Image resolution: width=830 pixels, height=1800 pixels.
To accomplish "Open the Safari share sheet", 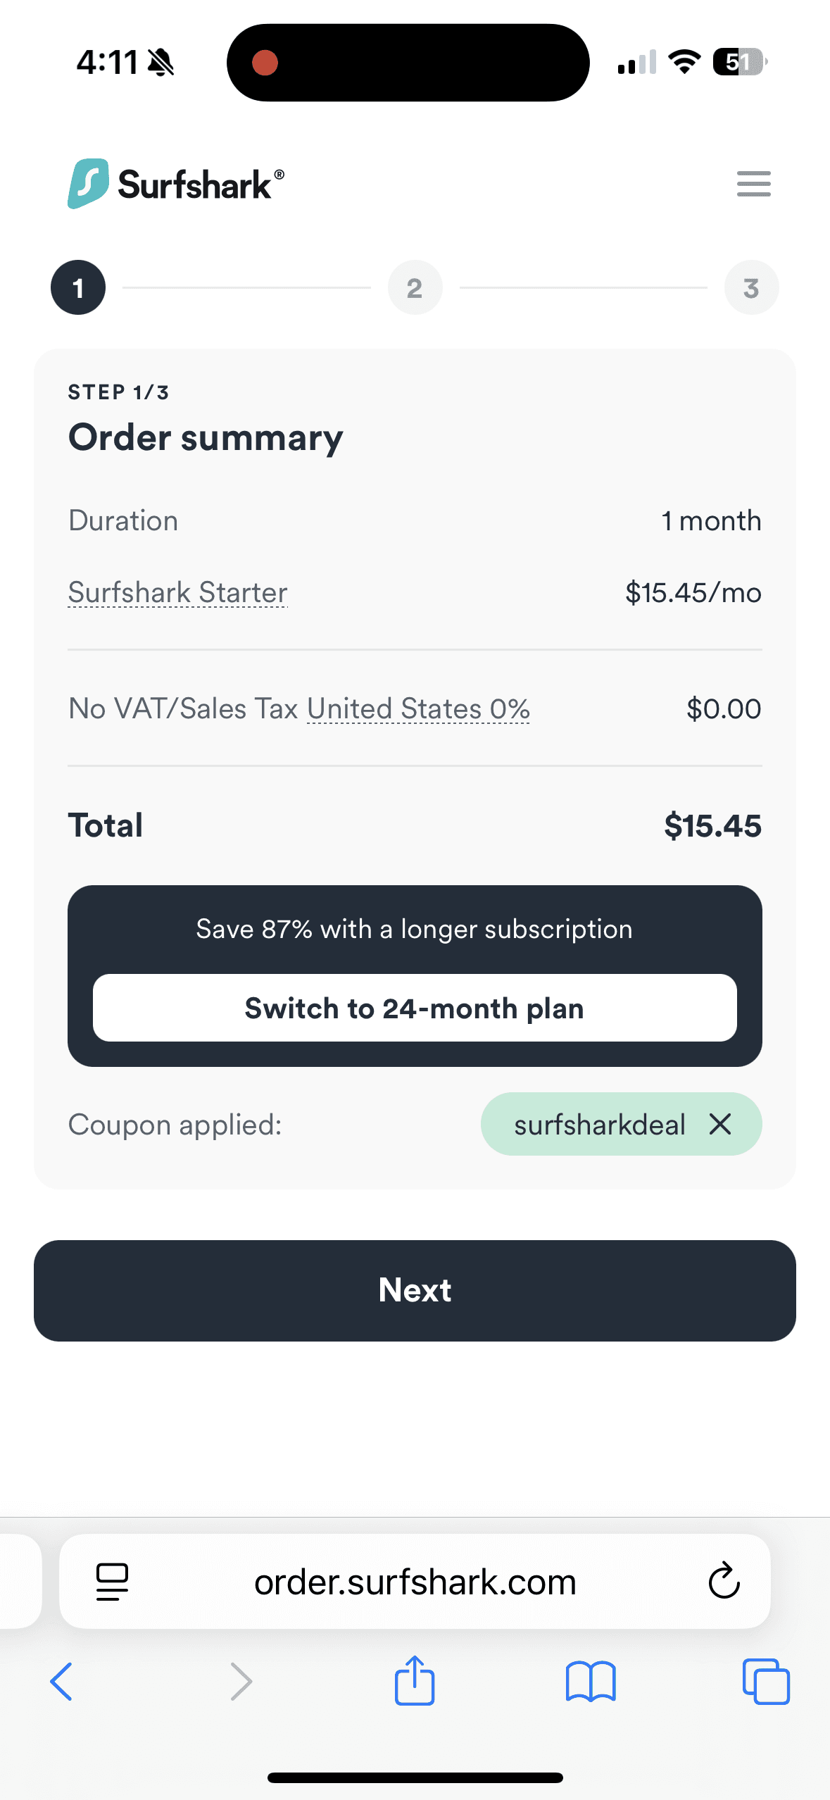I will coord(415,1680).
